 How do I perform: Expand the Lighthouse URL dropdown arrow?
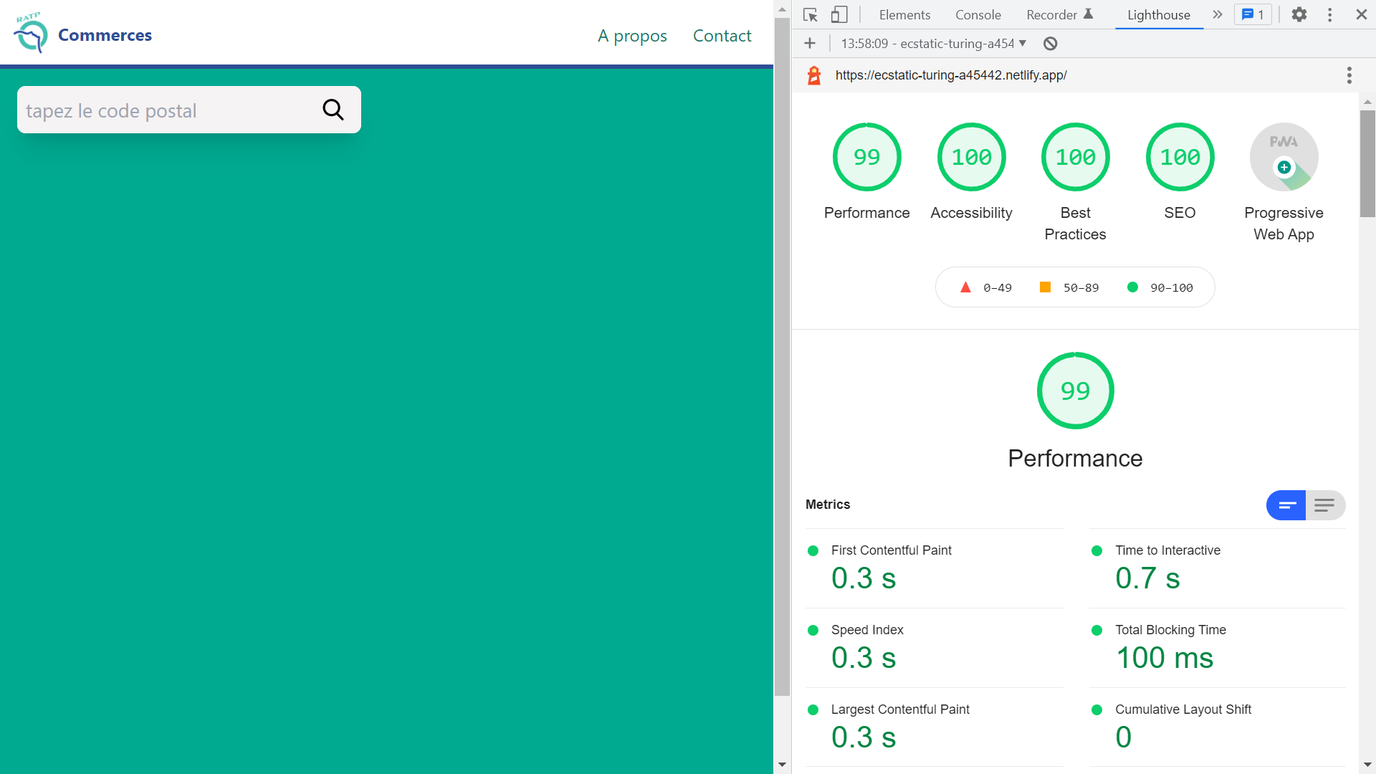[x=1023, y=44]
